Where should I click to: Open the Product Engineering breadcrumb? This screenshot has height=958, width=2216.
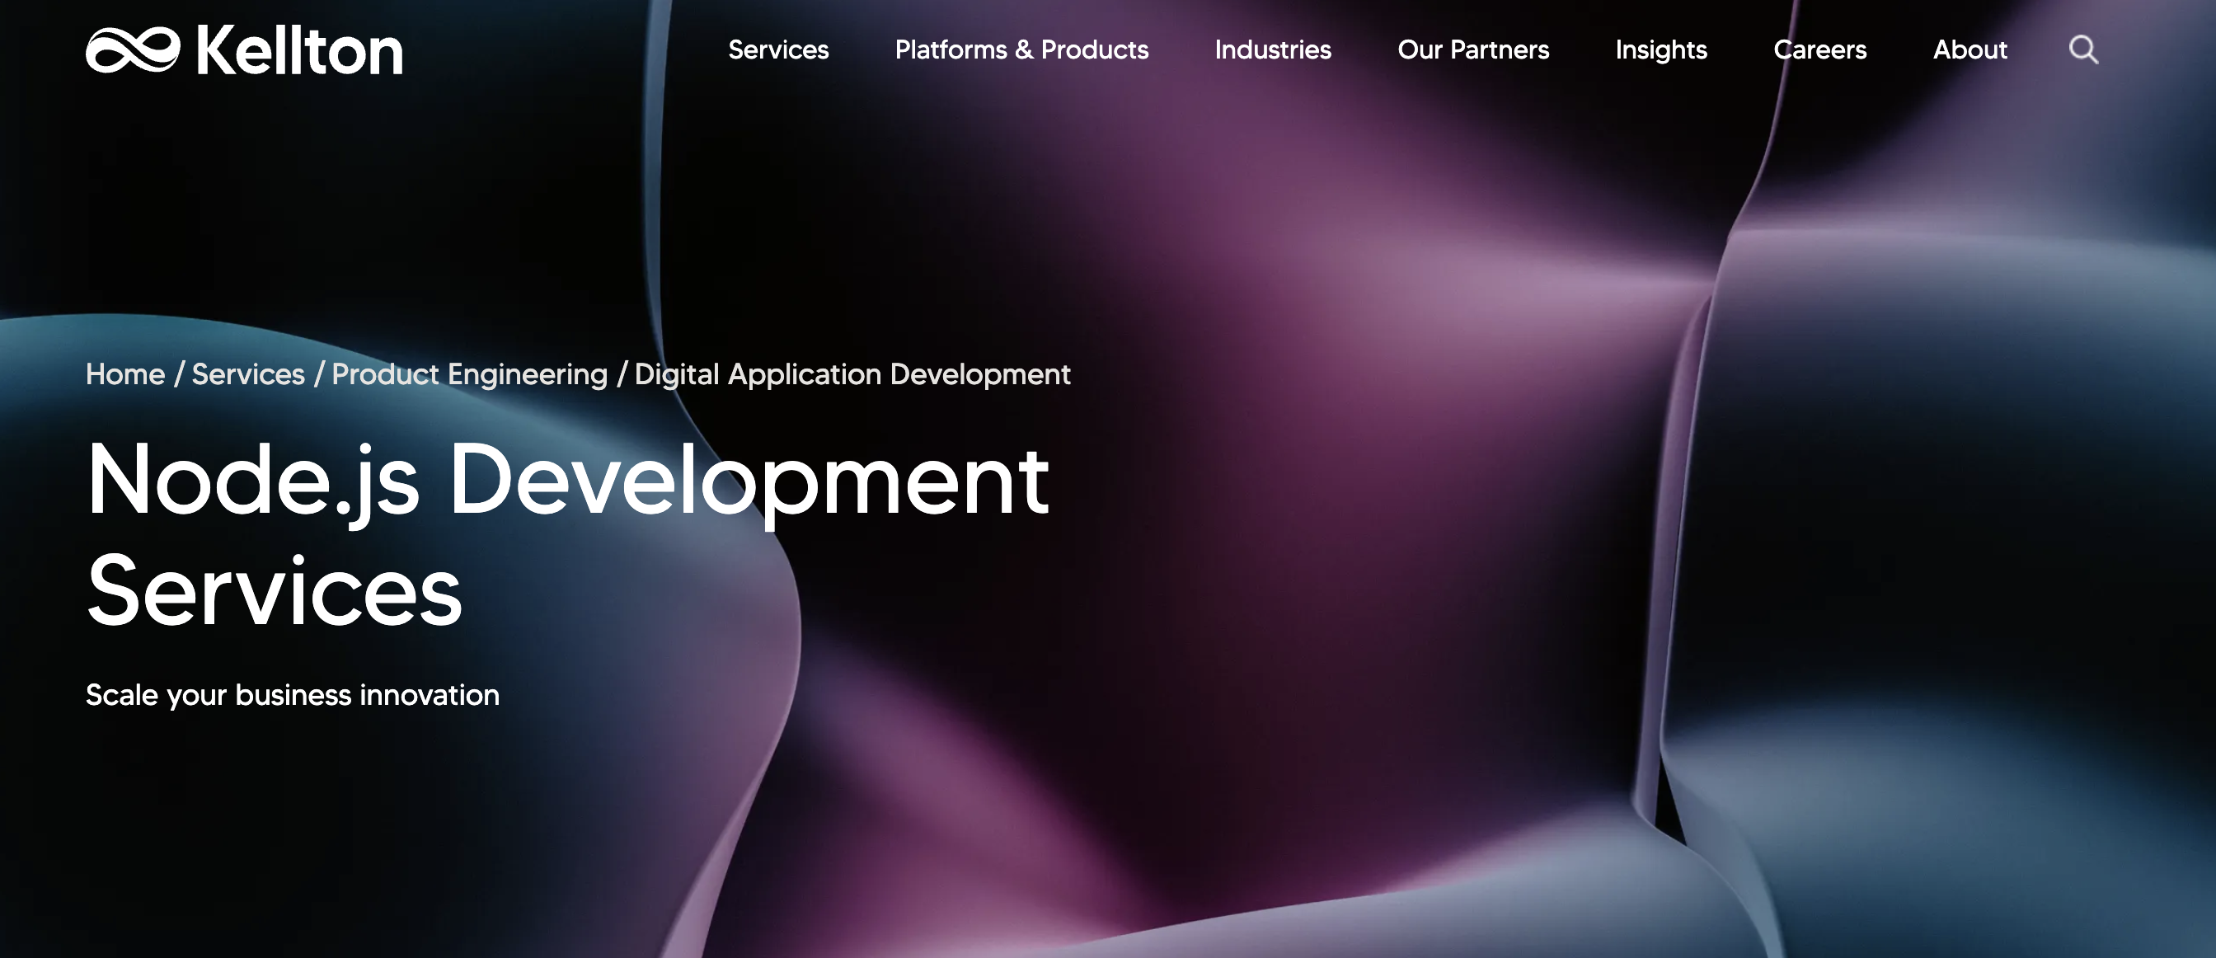[469, 374]
